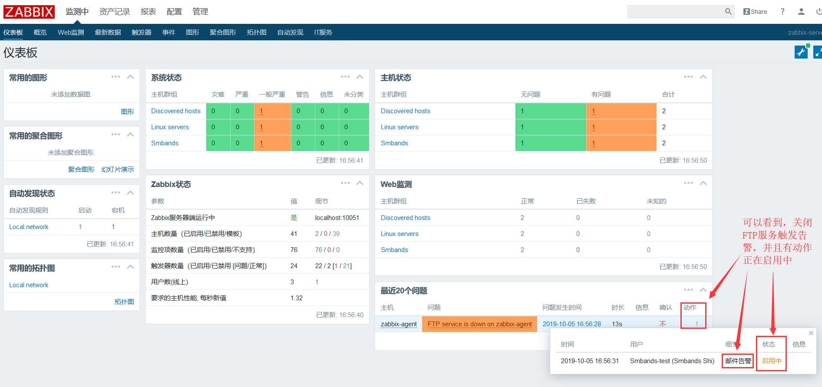Open Discovered hosts in 主机状态 widget
Screen dimensions: 822x387
click(406, 111)
